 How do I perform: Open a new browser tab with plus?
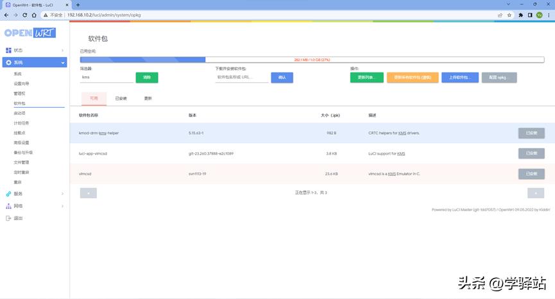coord(78,5)
